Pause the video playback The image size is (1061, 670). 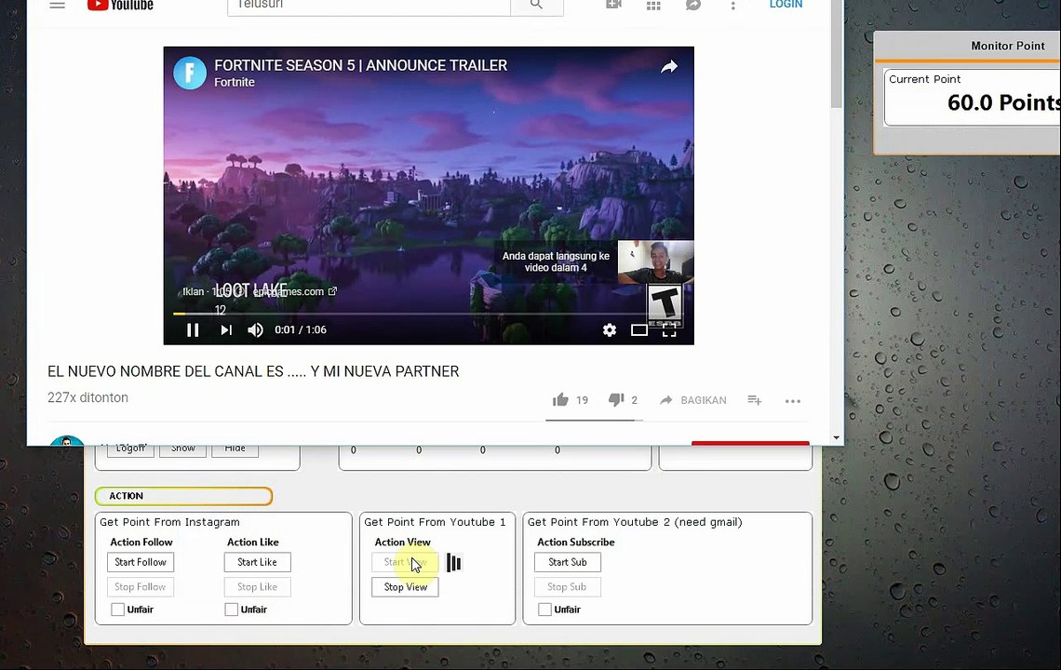(193, 329)
